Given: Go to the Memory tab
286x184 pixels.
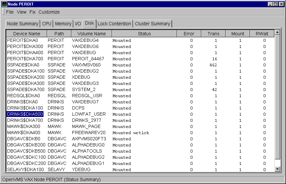Looking at the screenshot, I should [63, 24].
